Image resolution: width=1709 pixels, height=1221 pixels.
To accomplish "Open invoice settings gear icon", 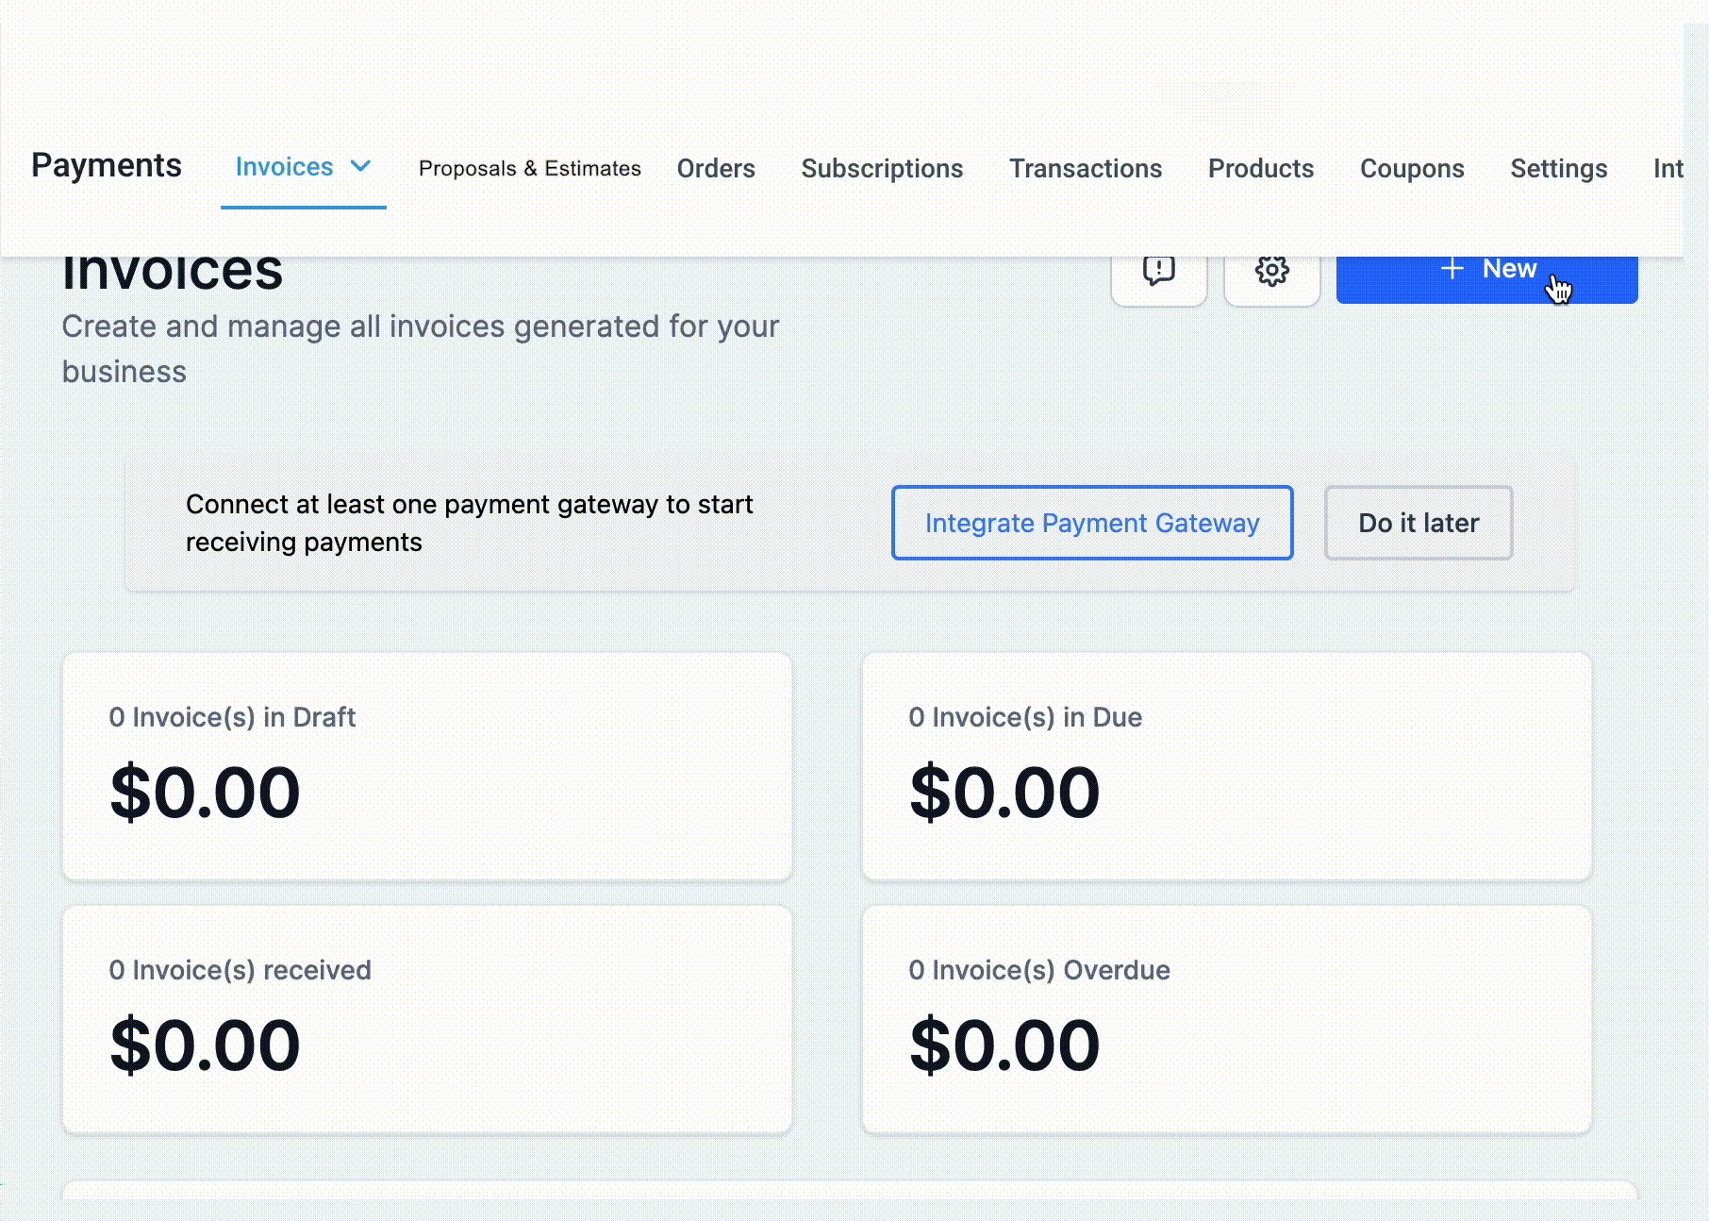I will coord(1271,272).
